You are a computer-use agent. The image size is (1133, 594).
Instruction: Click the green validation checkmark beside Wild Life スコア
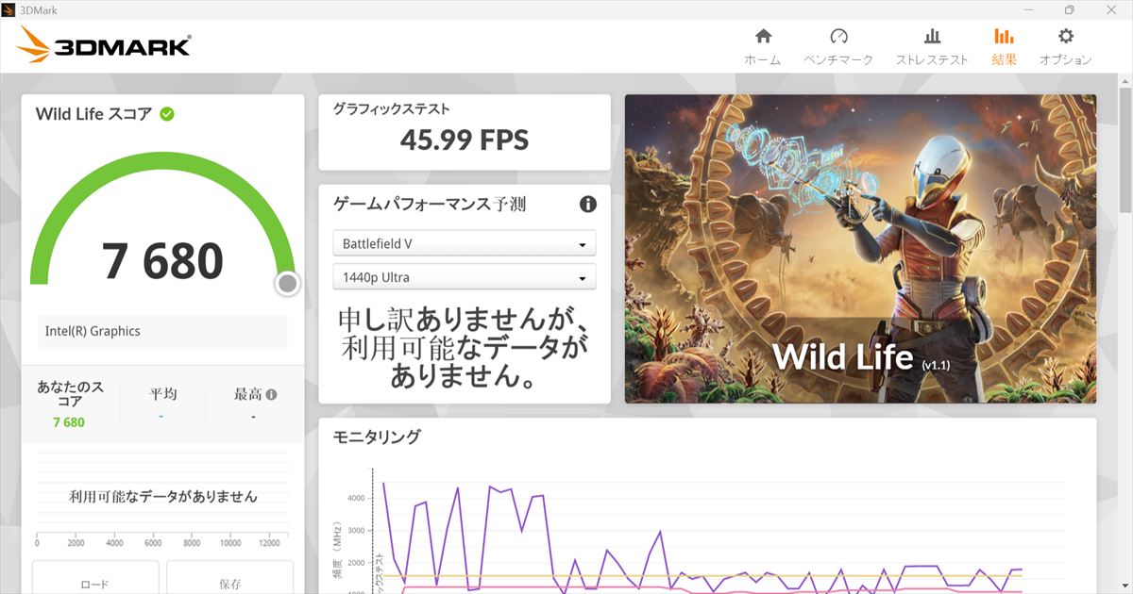167,114
